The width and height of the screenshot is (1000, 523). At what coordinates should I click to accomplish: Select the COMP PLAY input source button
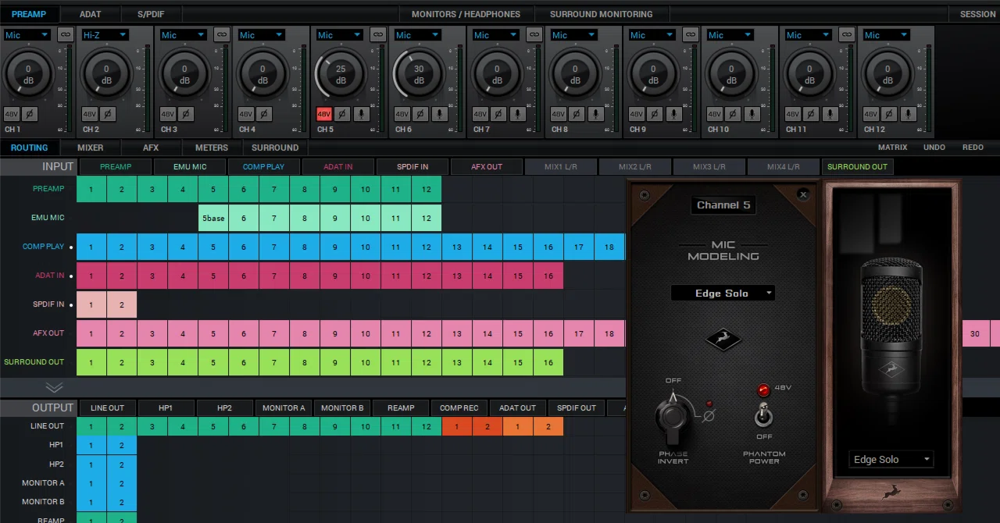pos(263,166)
